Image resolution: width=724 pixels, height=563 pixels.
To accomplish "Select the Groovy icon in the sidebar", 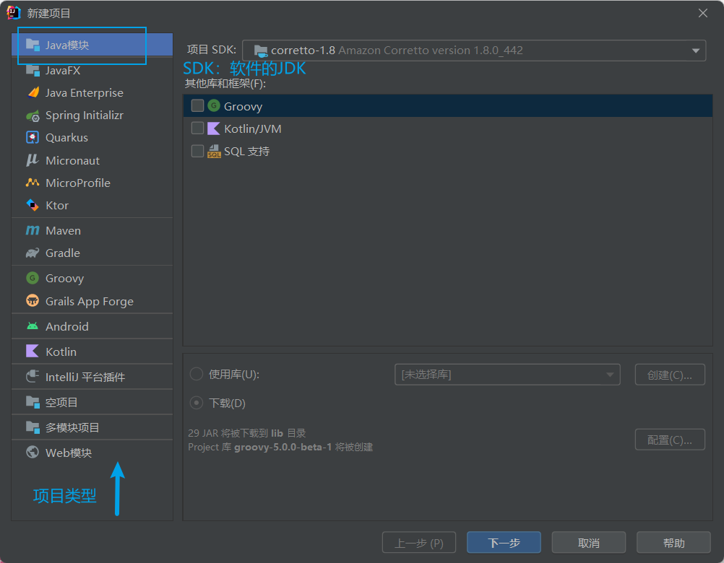I will [33, 278].
